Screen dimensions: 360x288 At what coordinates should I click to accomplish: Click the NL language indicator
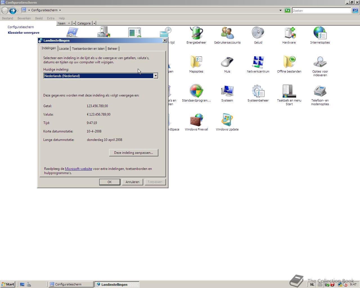(312, 284)
